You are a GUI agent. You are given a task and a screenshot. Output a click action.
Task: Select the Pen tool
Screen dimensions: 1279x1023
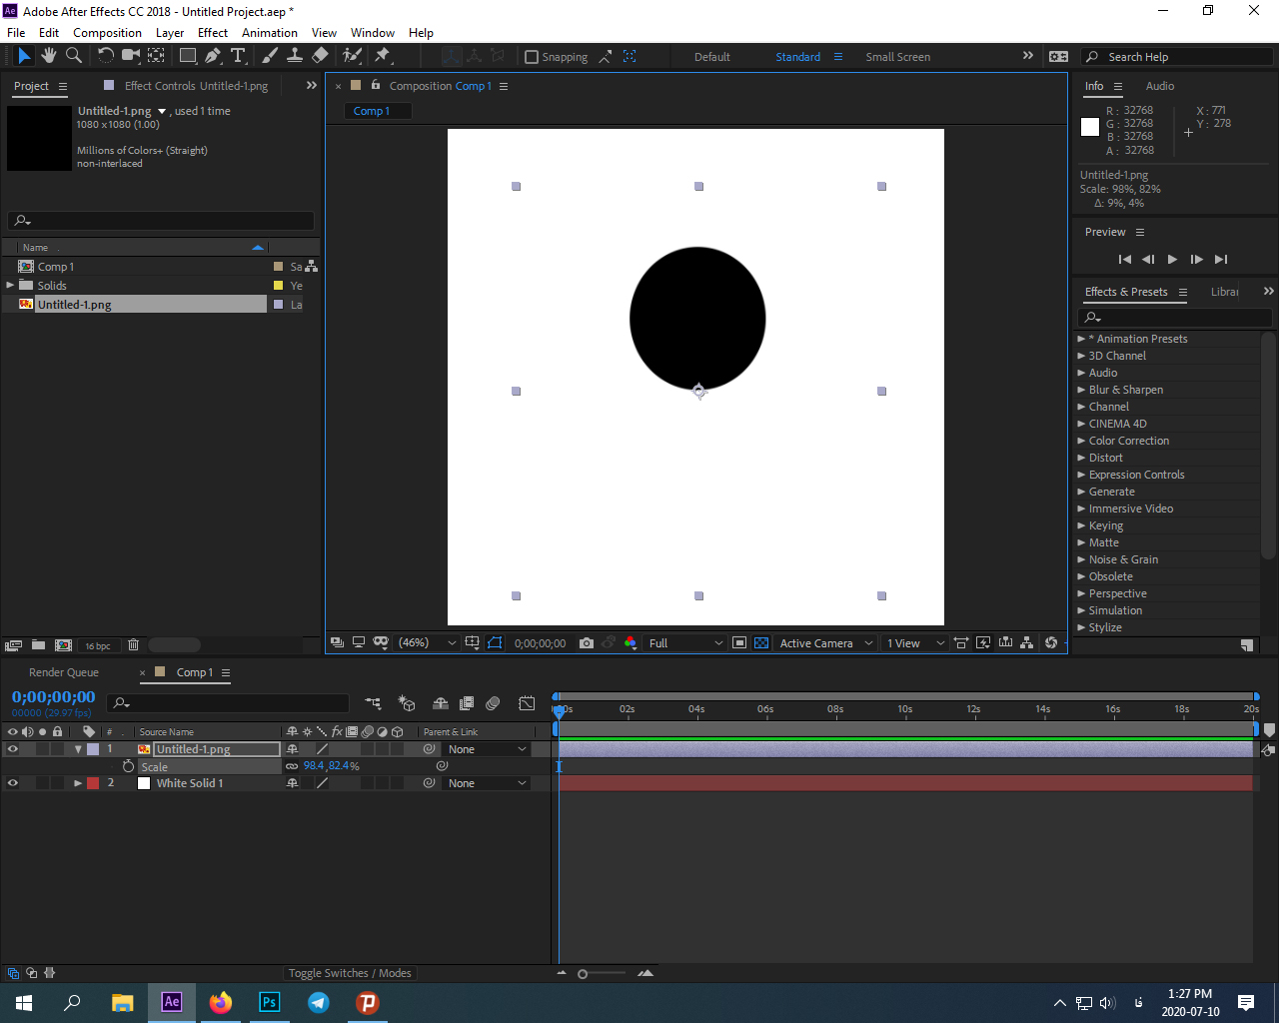click(x=213, y=56)
